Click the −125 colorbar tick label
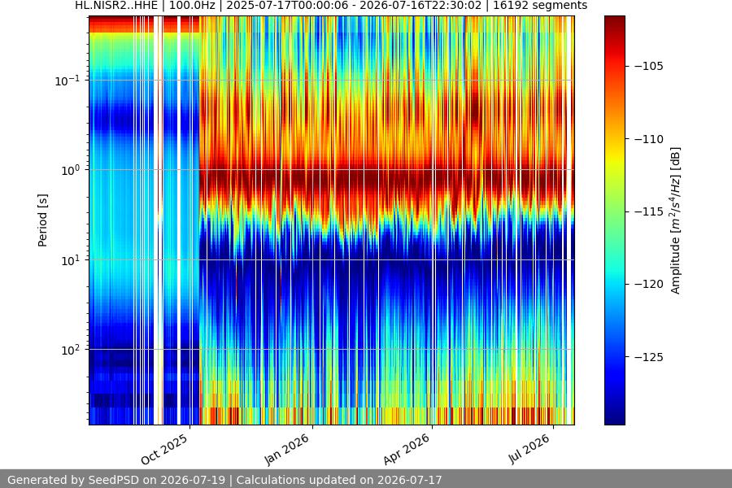Screen dimensions: 732x488 (649, 357)
